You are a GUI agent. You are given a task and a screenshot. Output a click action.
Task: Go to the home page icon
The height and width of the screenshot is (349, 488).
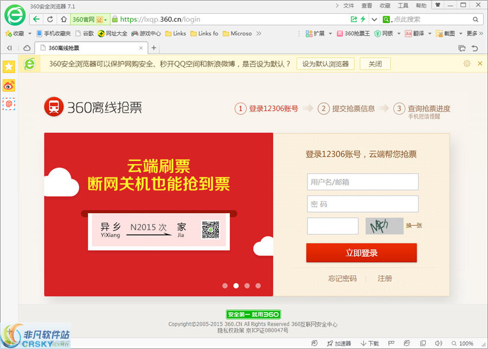click(x=63, y=20)
